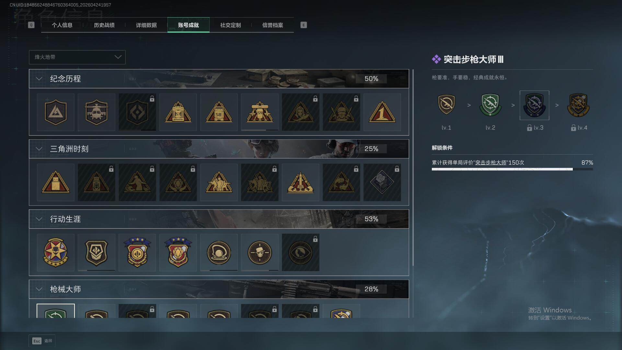Screen dimensions: 622x350
Task: Select the lv.2 green rifle badge
Action: pos(490,105)
